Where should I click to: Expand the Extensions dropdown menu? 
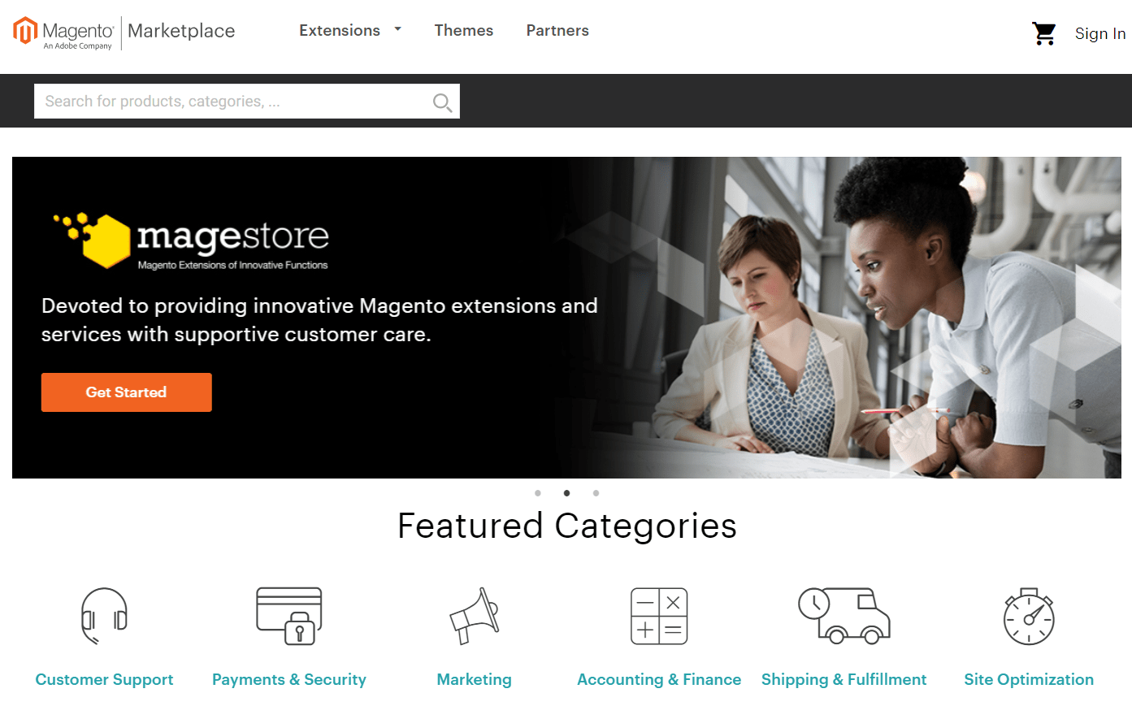pos(350,30)
